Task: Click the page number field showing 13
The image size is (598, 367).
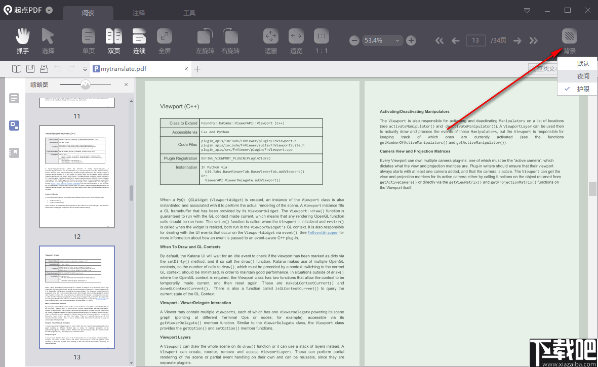Action: point(475,40)
